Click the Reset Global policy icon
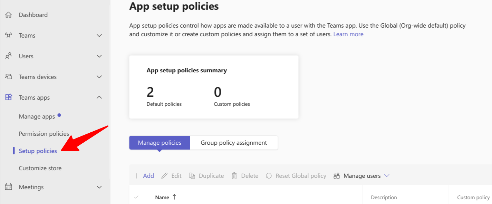Screen dimensions: 492x204 point(269,176)
